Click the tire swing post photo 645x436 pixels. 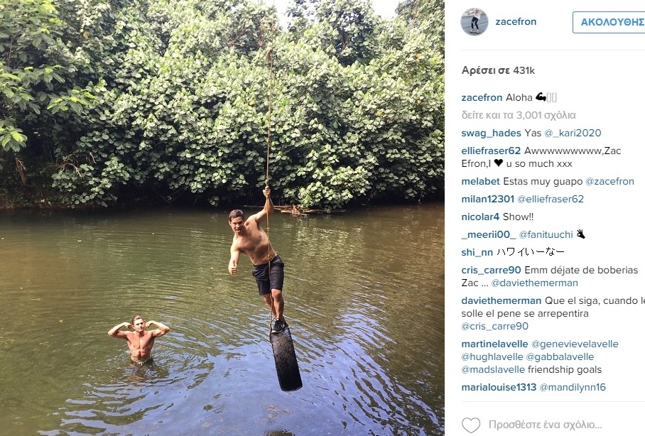coord(222,218)
